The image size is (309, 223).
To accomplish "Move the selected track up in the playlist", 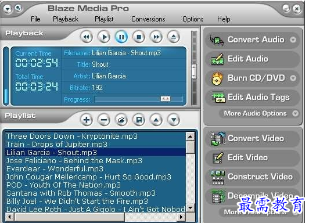I will tap(156, 120).
